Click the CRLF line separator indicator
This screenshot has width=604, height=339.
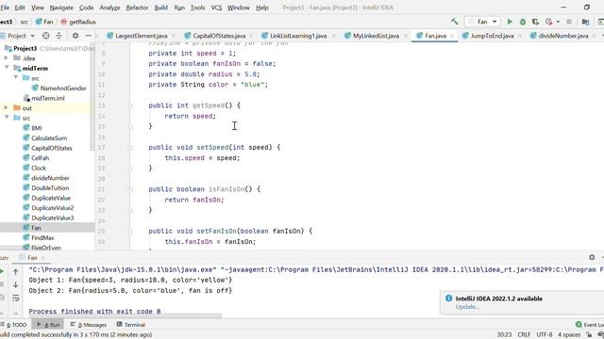pyautogui.click(x=525, y=335)
